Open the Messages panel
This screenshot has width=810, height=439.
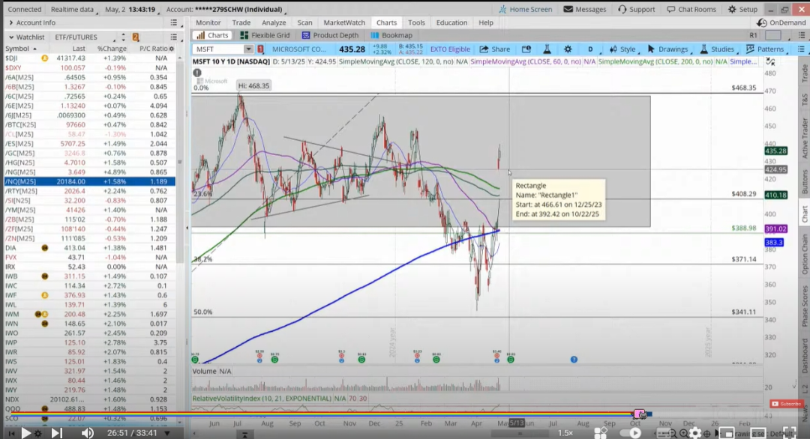point(585,9)
